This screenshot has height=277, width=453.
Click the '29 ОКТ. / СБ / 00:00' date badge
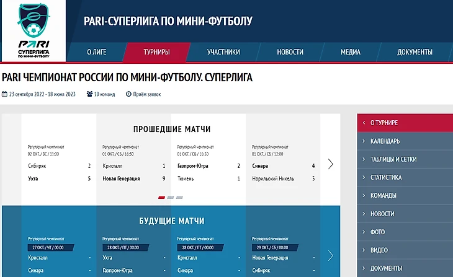tap(275, 248)
